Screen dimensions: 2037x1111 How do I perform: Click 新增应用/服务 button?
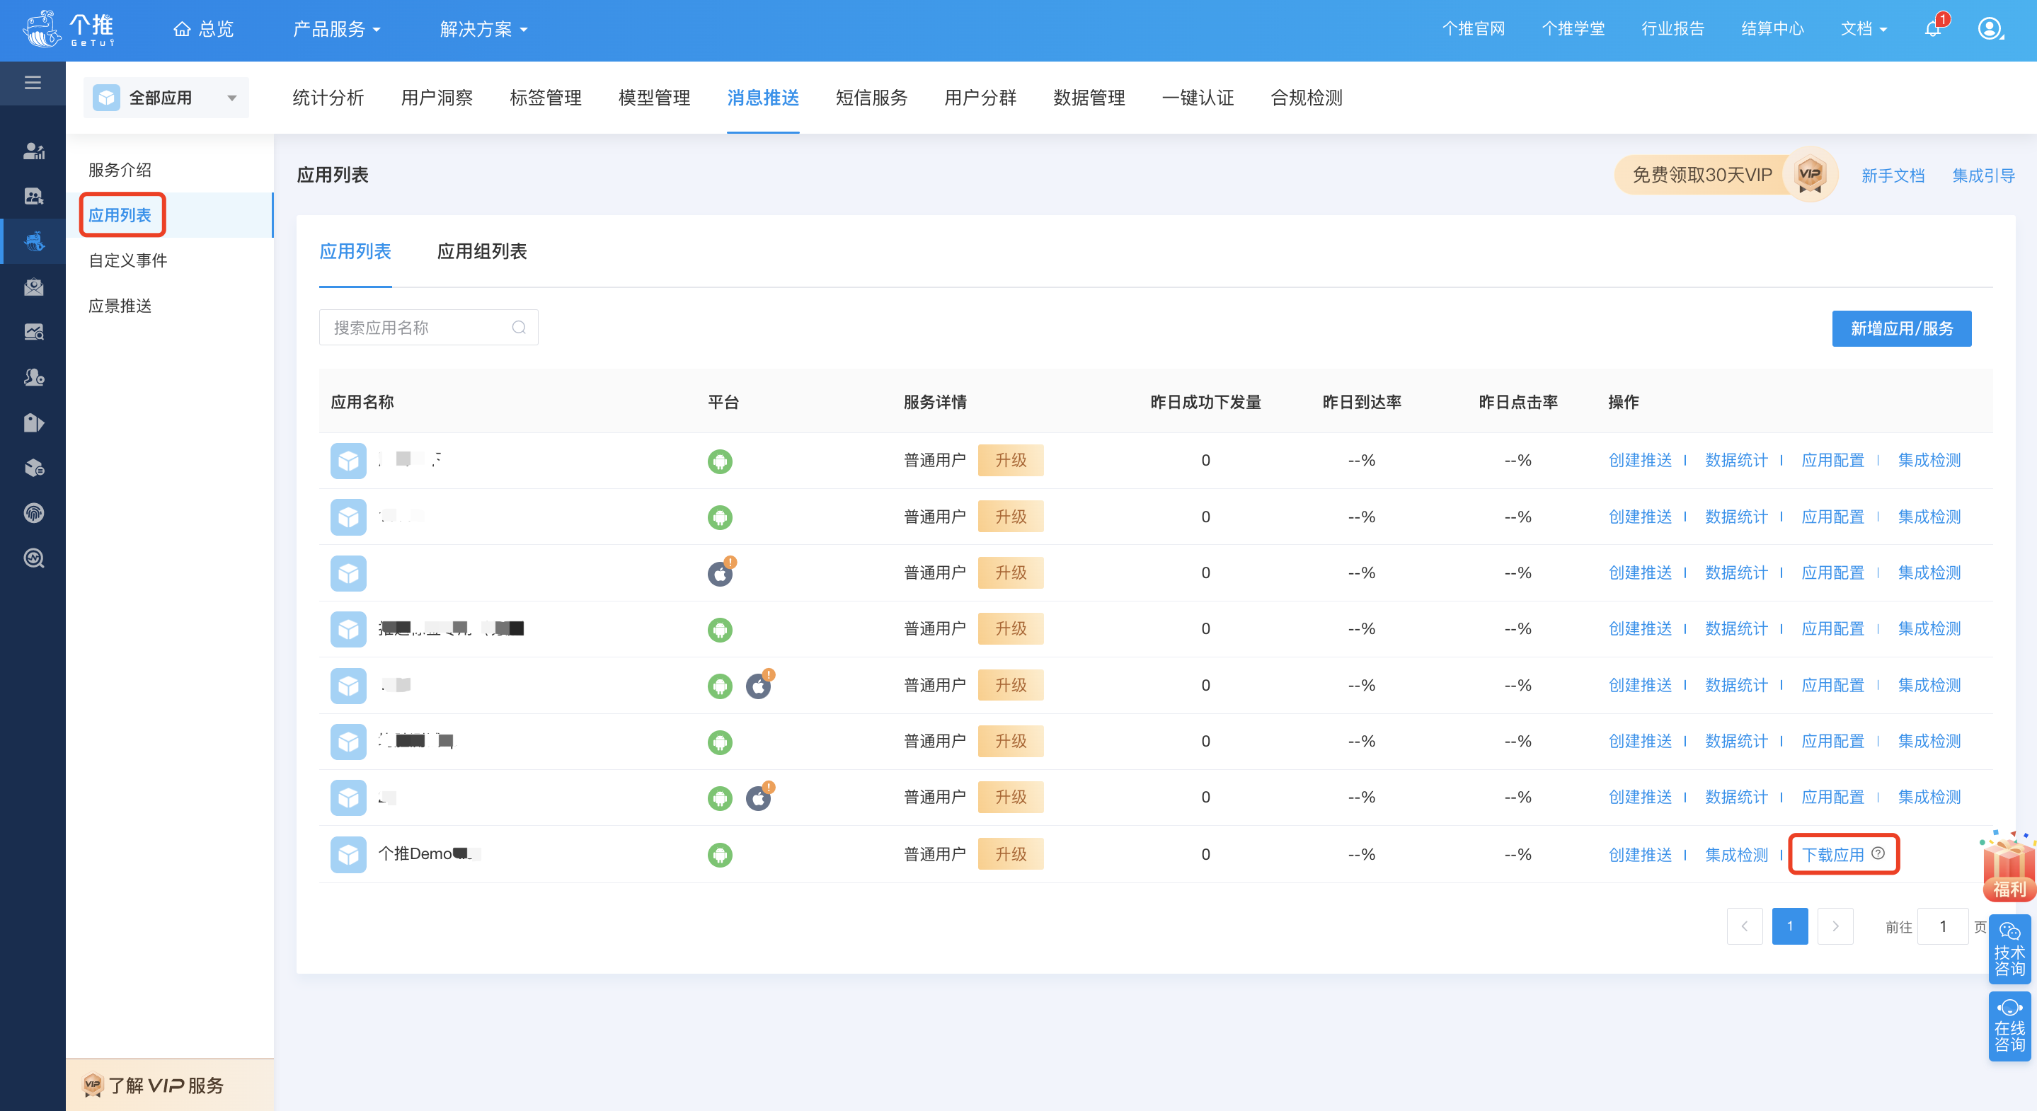[x=1901, y=328]
